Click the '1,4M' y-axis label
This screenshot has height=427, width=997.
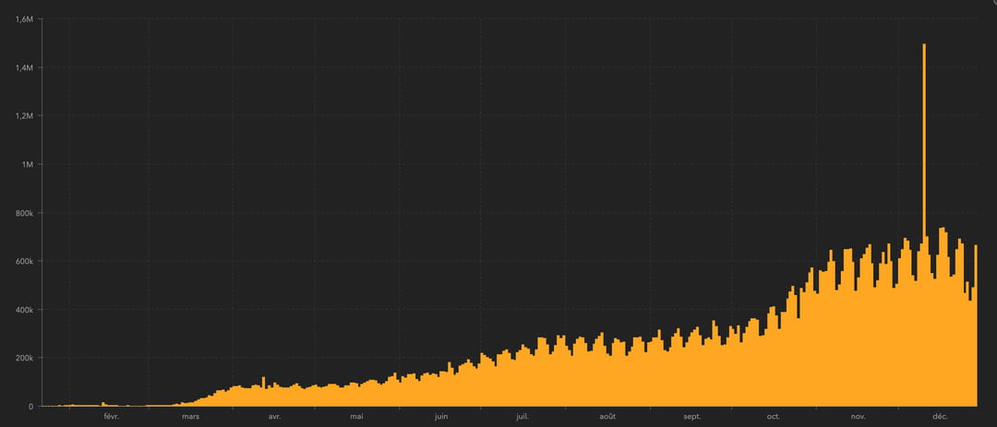(x=25, y=68)
